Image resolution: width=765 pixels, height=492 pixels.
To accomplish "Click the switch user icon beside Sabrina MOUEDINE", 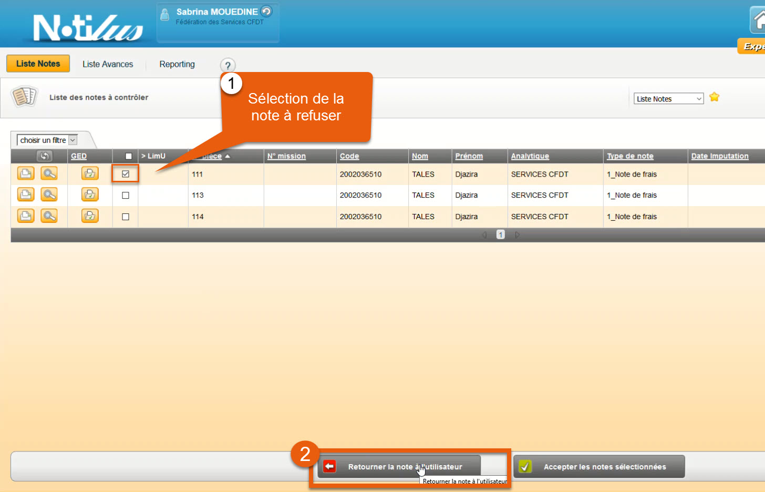I will pos(267,11).
